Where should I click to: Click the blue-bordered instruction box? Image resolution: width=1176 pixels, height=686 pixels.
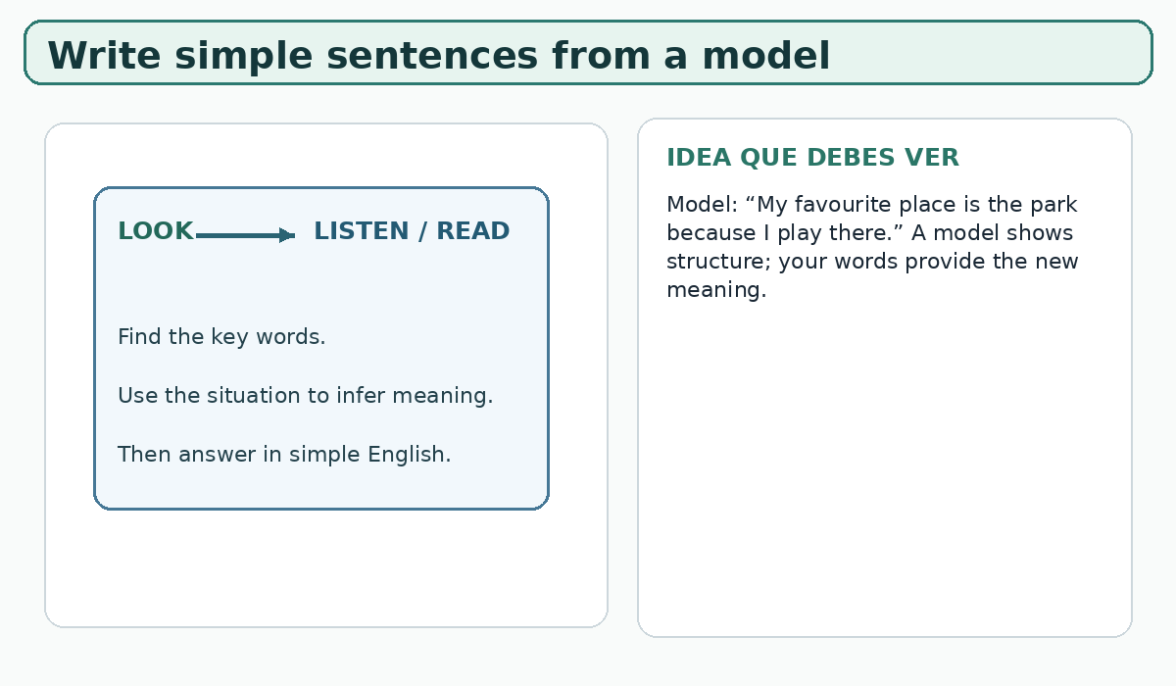click(321, 348)
